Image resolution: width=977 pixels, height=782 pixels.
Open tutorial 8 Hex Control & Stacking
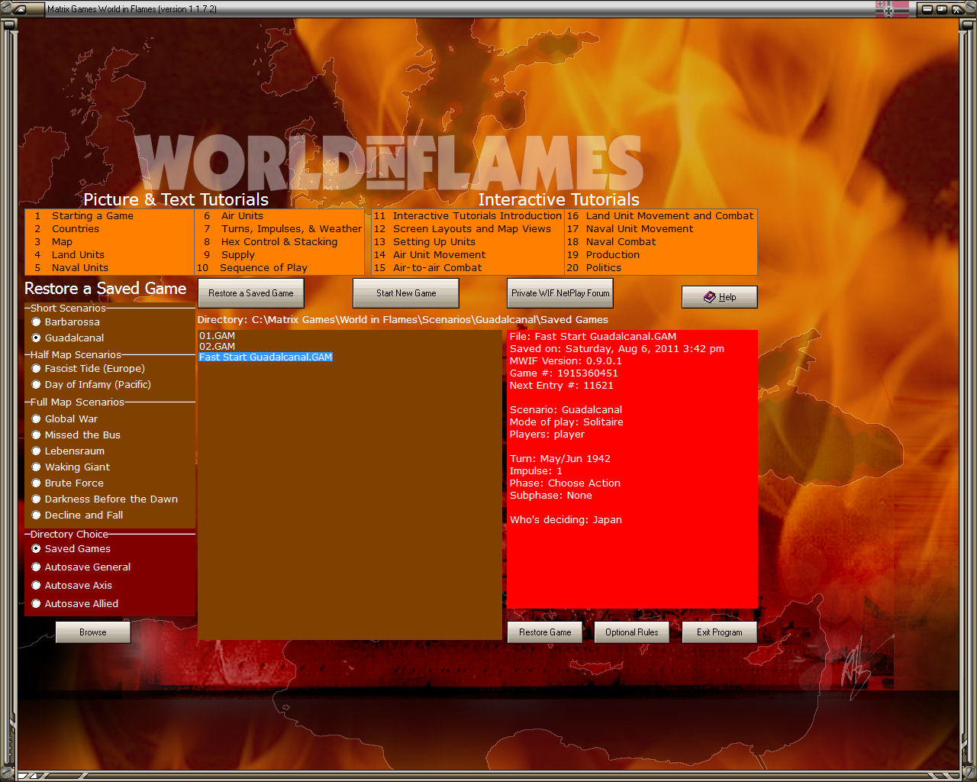tap(270, 242)
